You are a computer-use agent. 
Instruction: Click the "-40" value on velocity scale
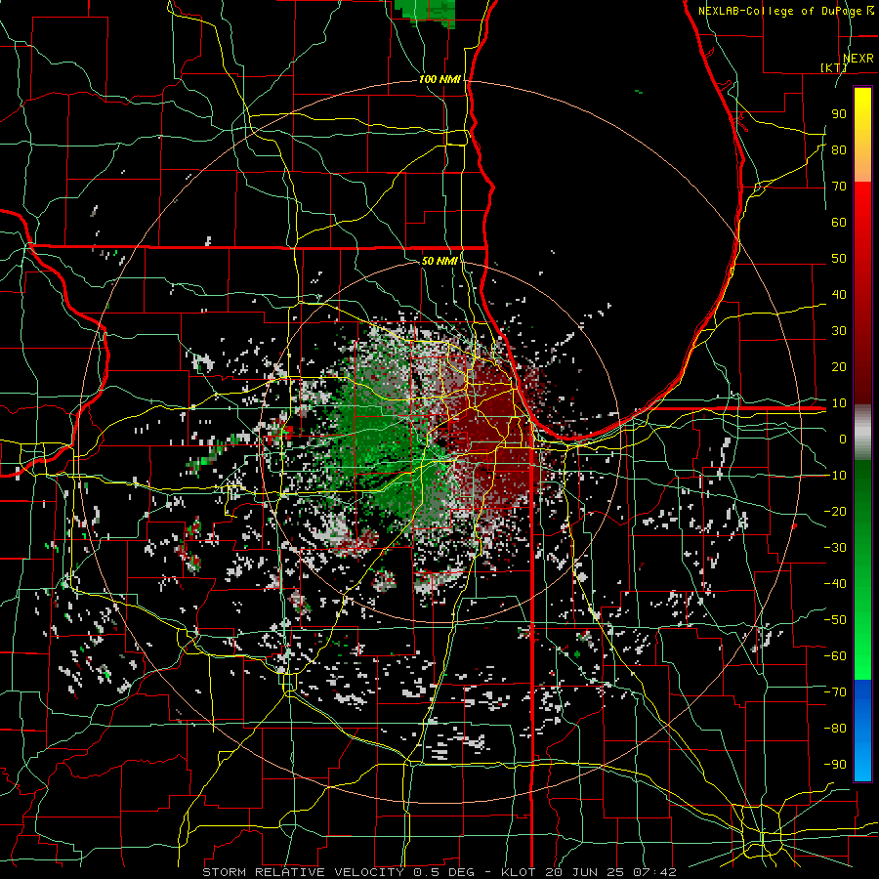[x=835, y=584]
